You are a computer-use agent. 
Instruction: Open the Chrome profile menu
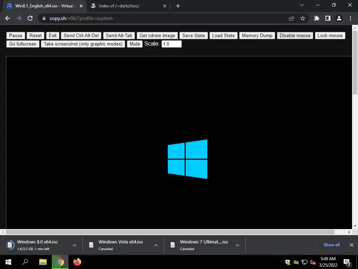click(339, 18)
